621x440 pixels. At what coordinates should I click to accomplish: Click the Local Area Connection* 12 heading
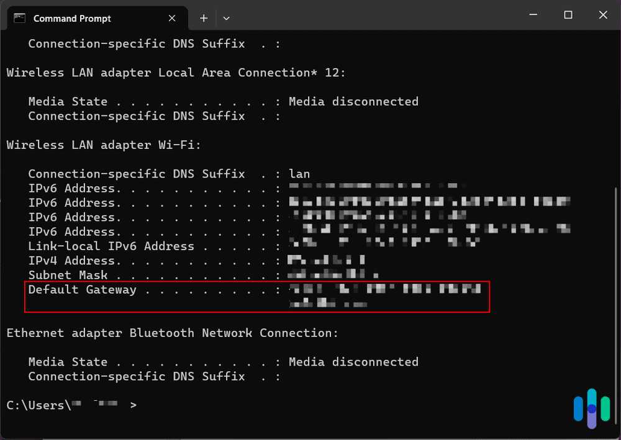(x=176, y=73)
